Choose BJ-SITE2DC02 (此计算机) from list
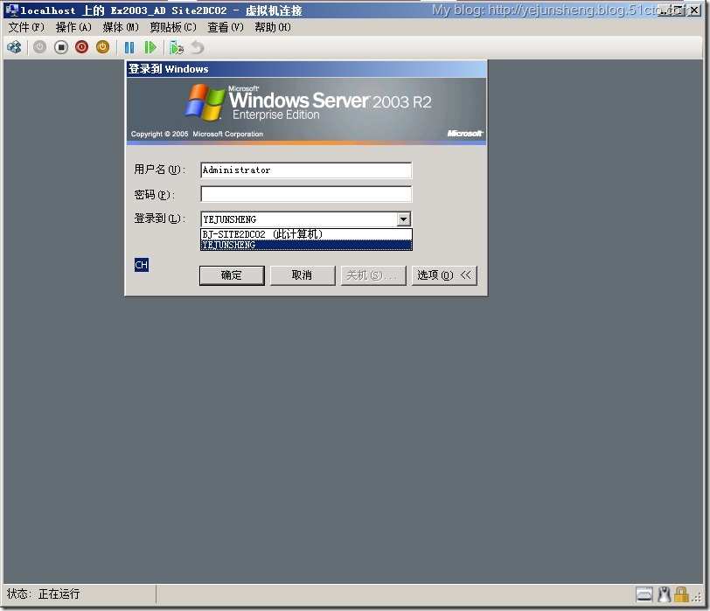The width and height of the screenshot is (710, 611). pos(306,234)
